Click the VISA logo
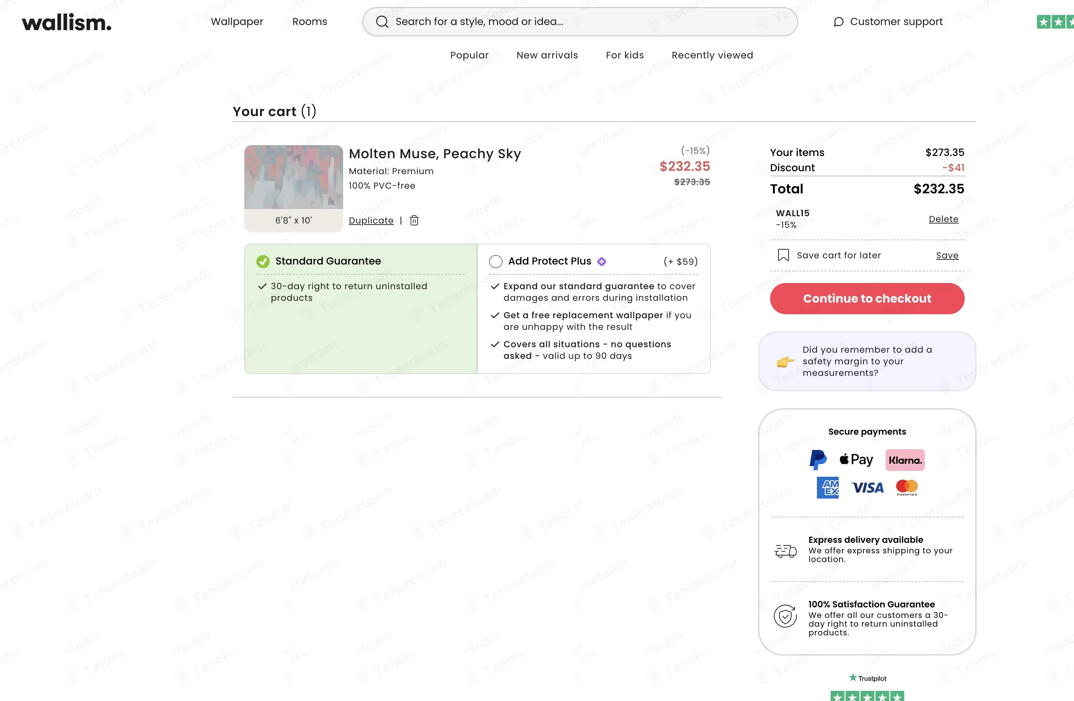Screen dimensions: 1074x701 point(867,488)
